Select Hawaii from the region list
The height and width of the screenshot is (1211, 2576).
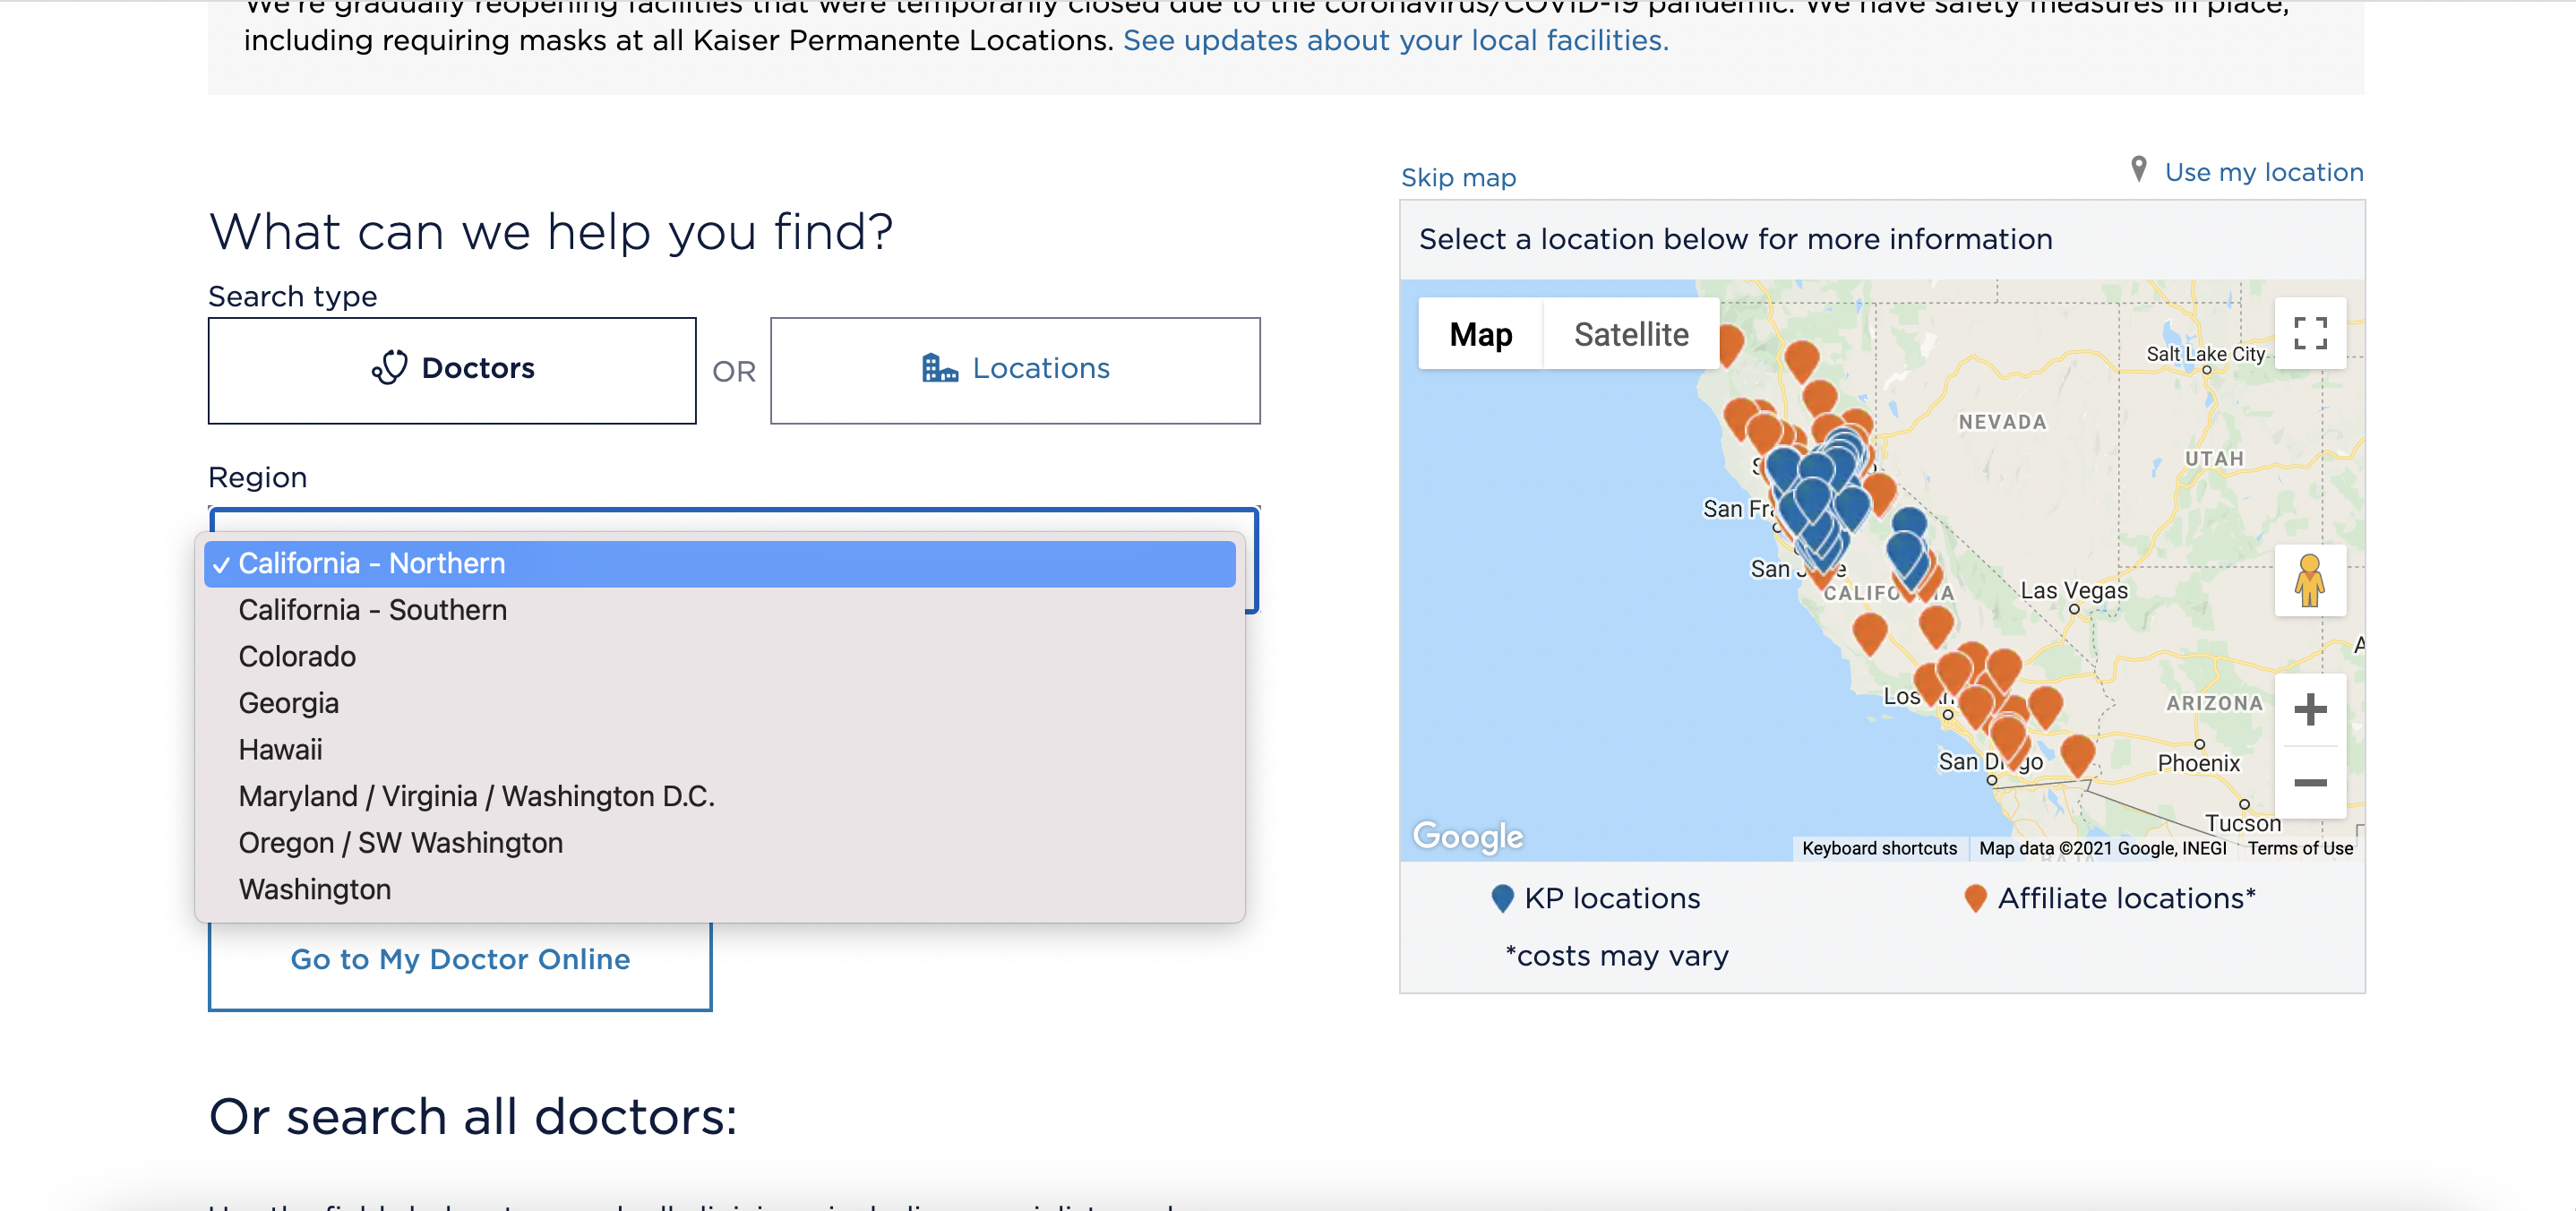click(719, 749)
